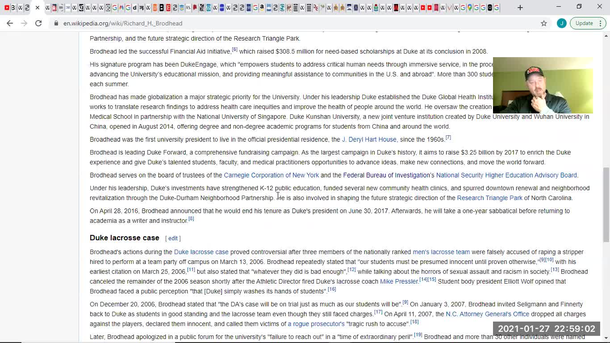Jump to citation [16]

point(332,289)
